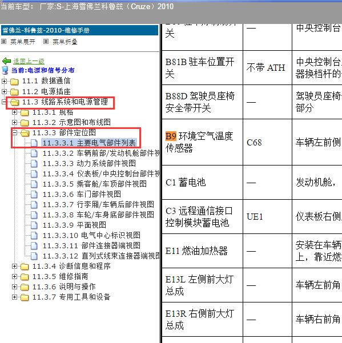Expand the 11.3.6 说明与操作 node
342x343 pixels.
coord(14,286)
